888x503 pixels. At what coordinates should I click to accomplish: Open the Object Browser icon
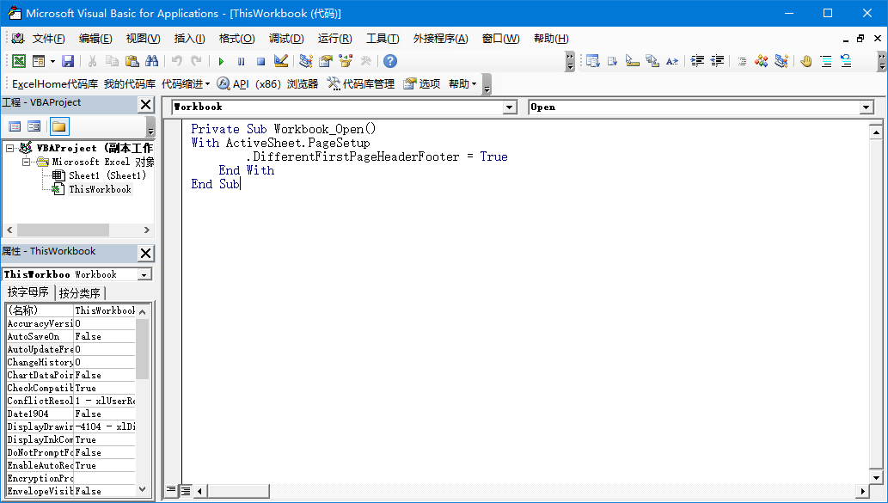coord(346,61)
